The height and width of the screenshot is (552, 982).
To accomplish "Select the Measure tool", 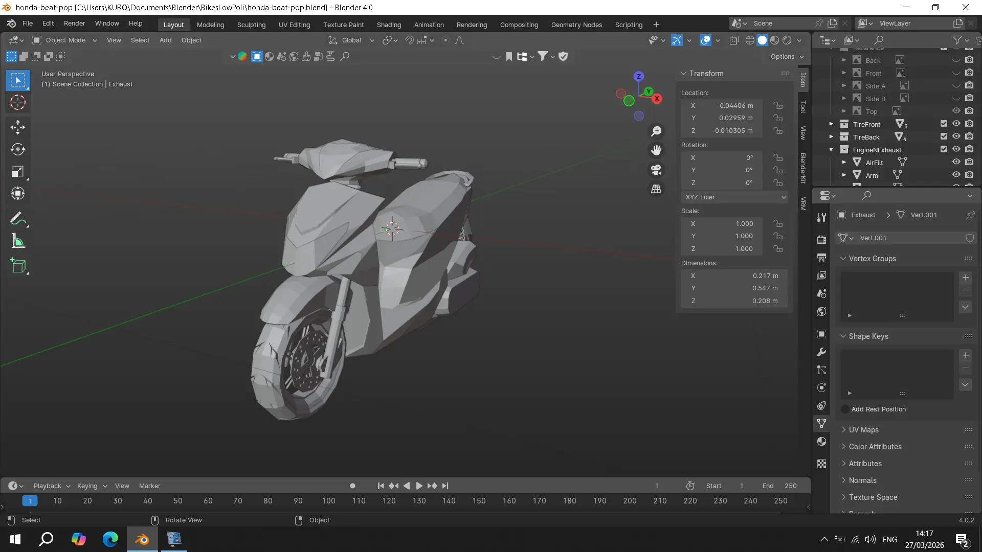I will [x=18, y=241].
